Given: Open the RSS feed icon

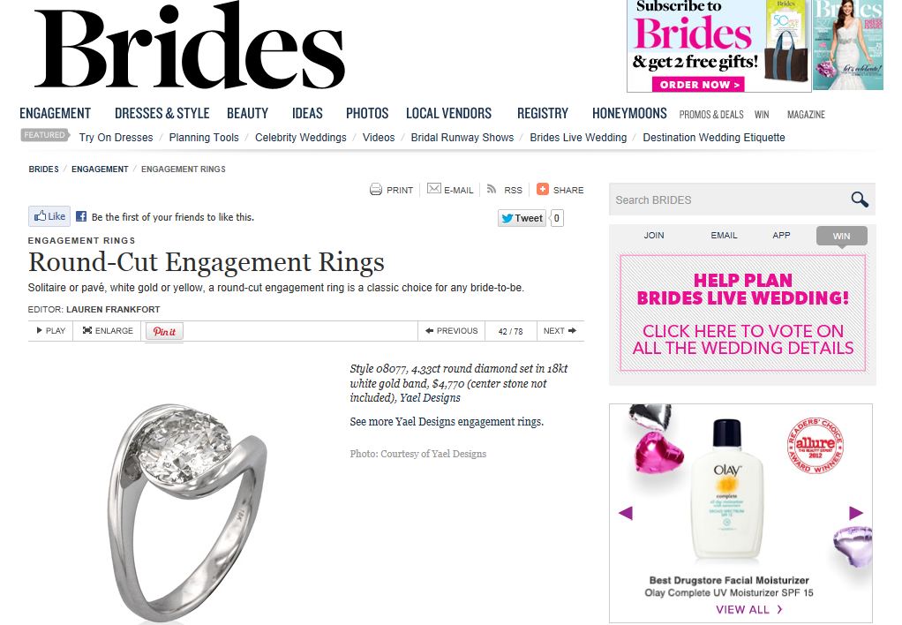Looking at the screenshot, I should point(492,189).
